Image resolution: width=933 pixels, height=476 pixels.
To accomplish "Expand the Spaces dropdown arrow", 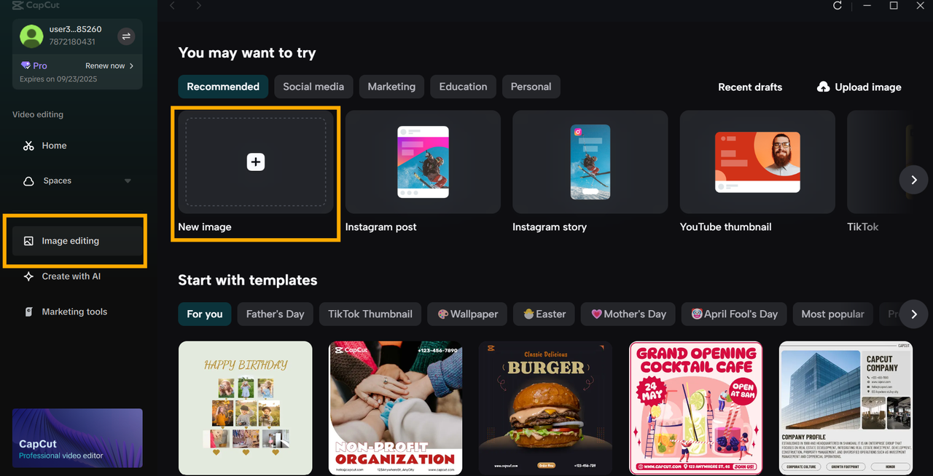I will [x=128, y=181].
